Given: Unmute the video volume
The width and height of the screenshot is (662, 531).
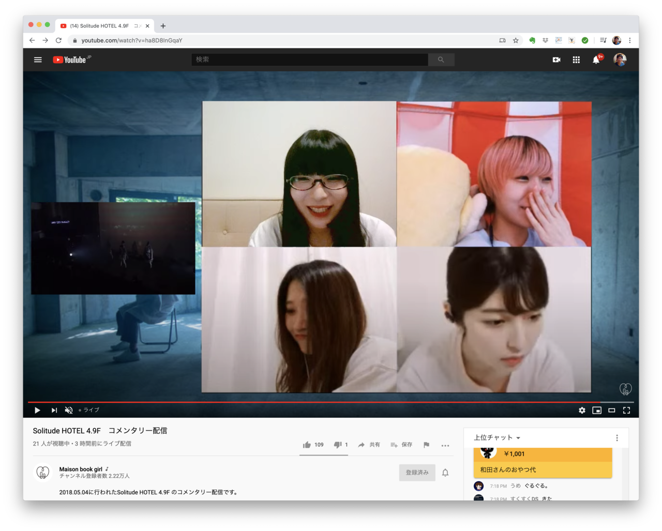Looking at the screenshot, I should [x=68, y=410].
